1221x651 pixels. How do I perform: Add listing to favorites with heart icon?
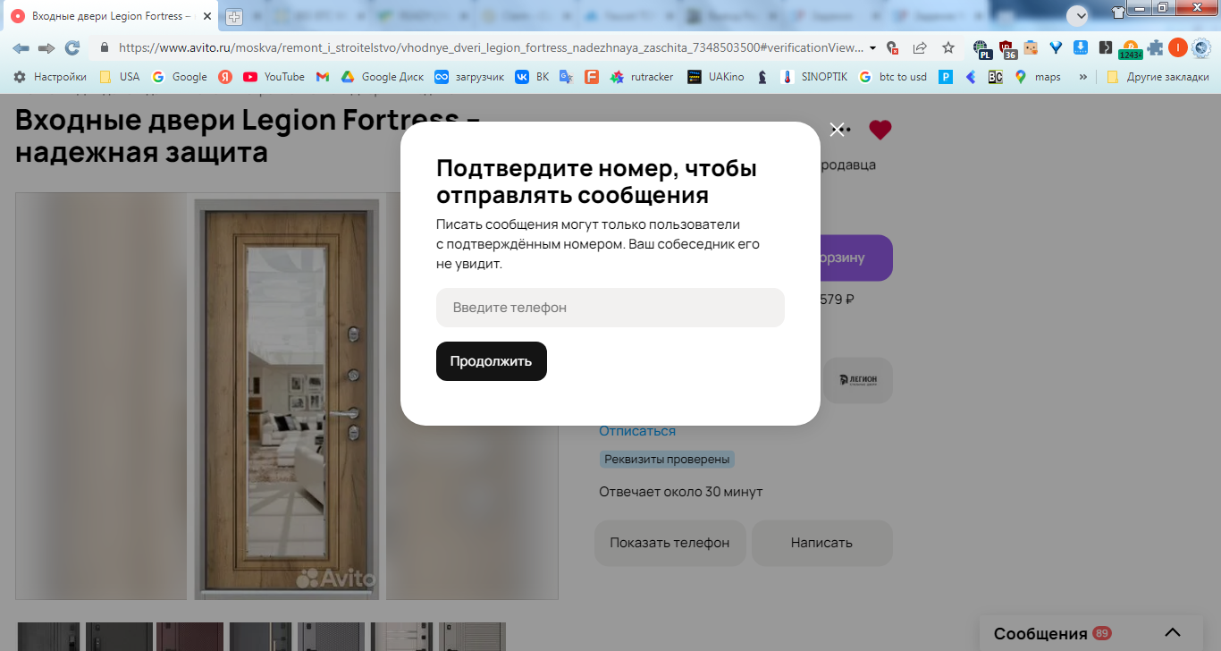pos(880,131)
